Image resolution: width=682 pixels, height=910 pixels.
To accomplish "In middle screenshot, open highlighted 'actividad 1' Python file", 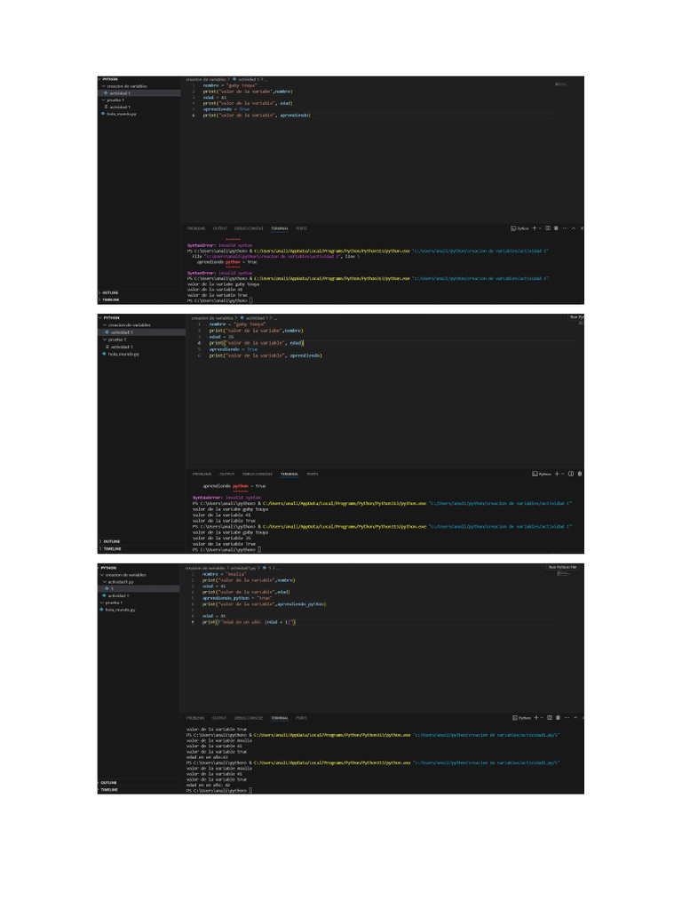I will (x=141, y=332).
